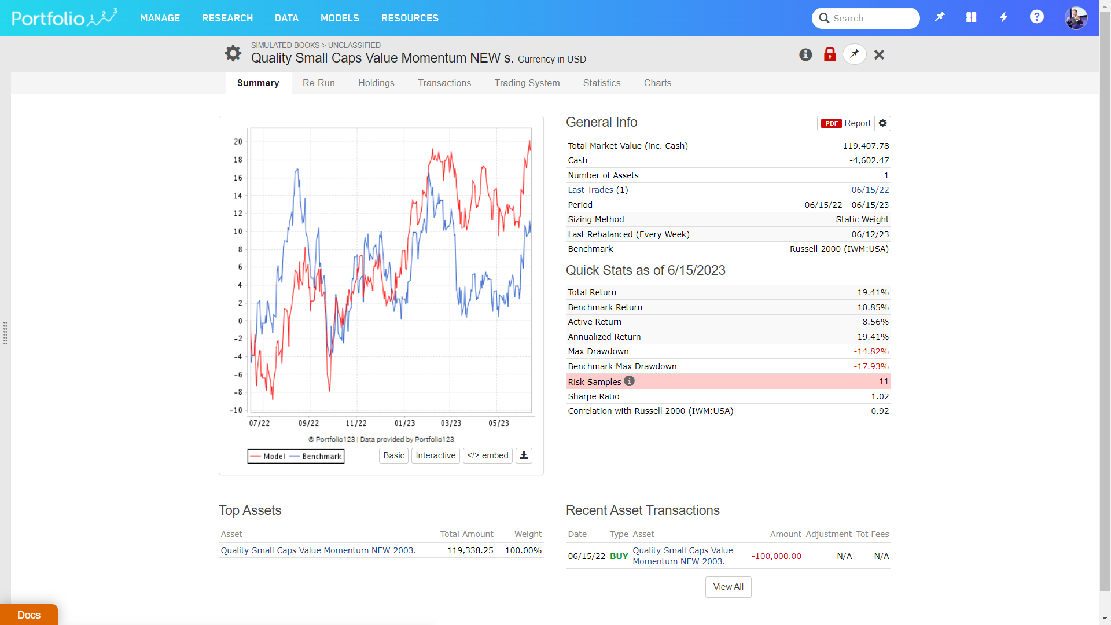The width and height of the screenshot is (1111, 625).
Task: Open the report settings gear dropdown
Action: click(x=882, y=123)
